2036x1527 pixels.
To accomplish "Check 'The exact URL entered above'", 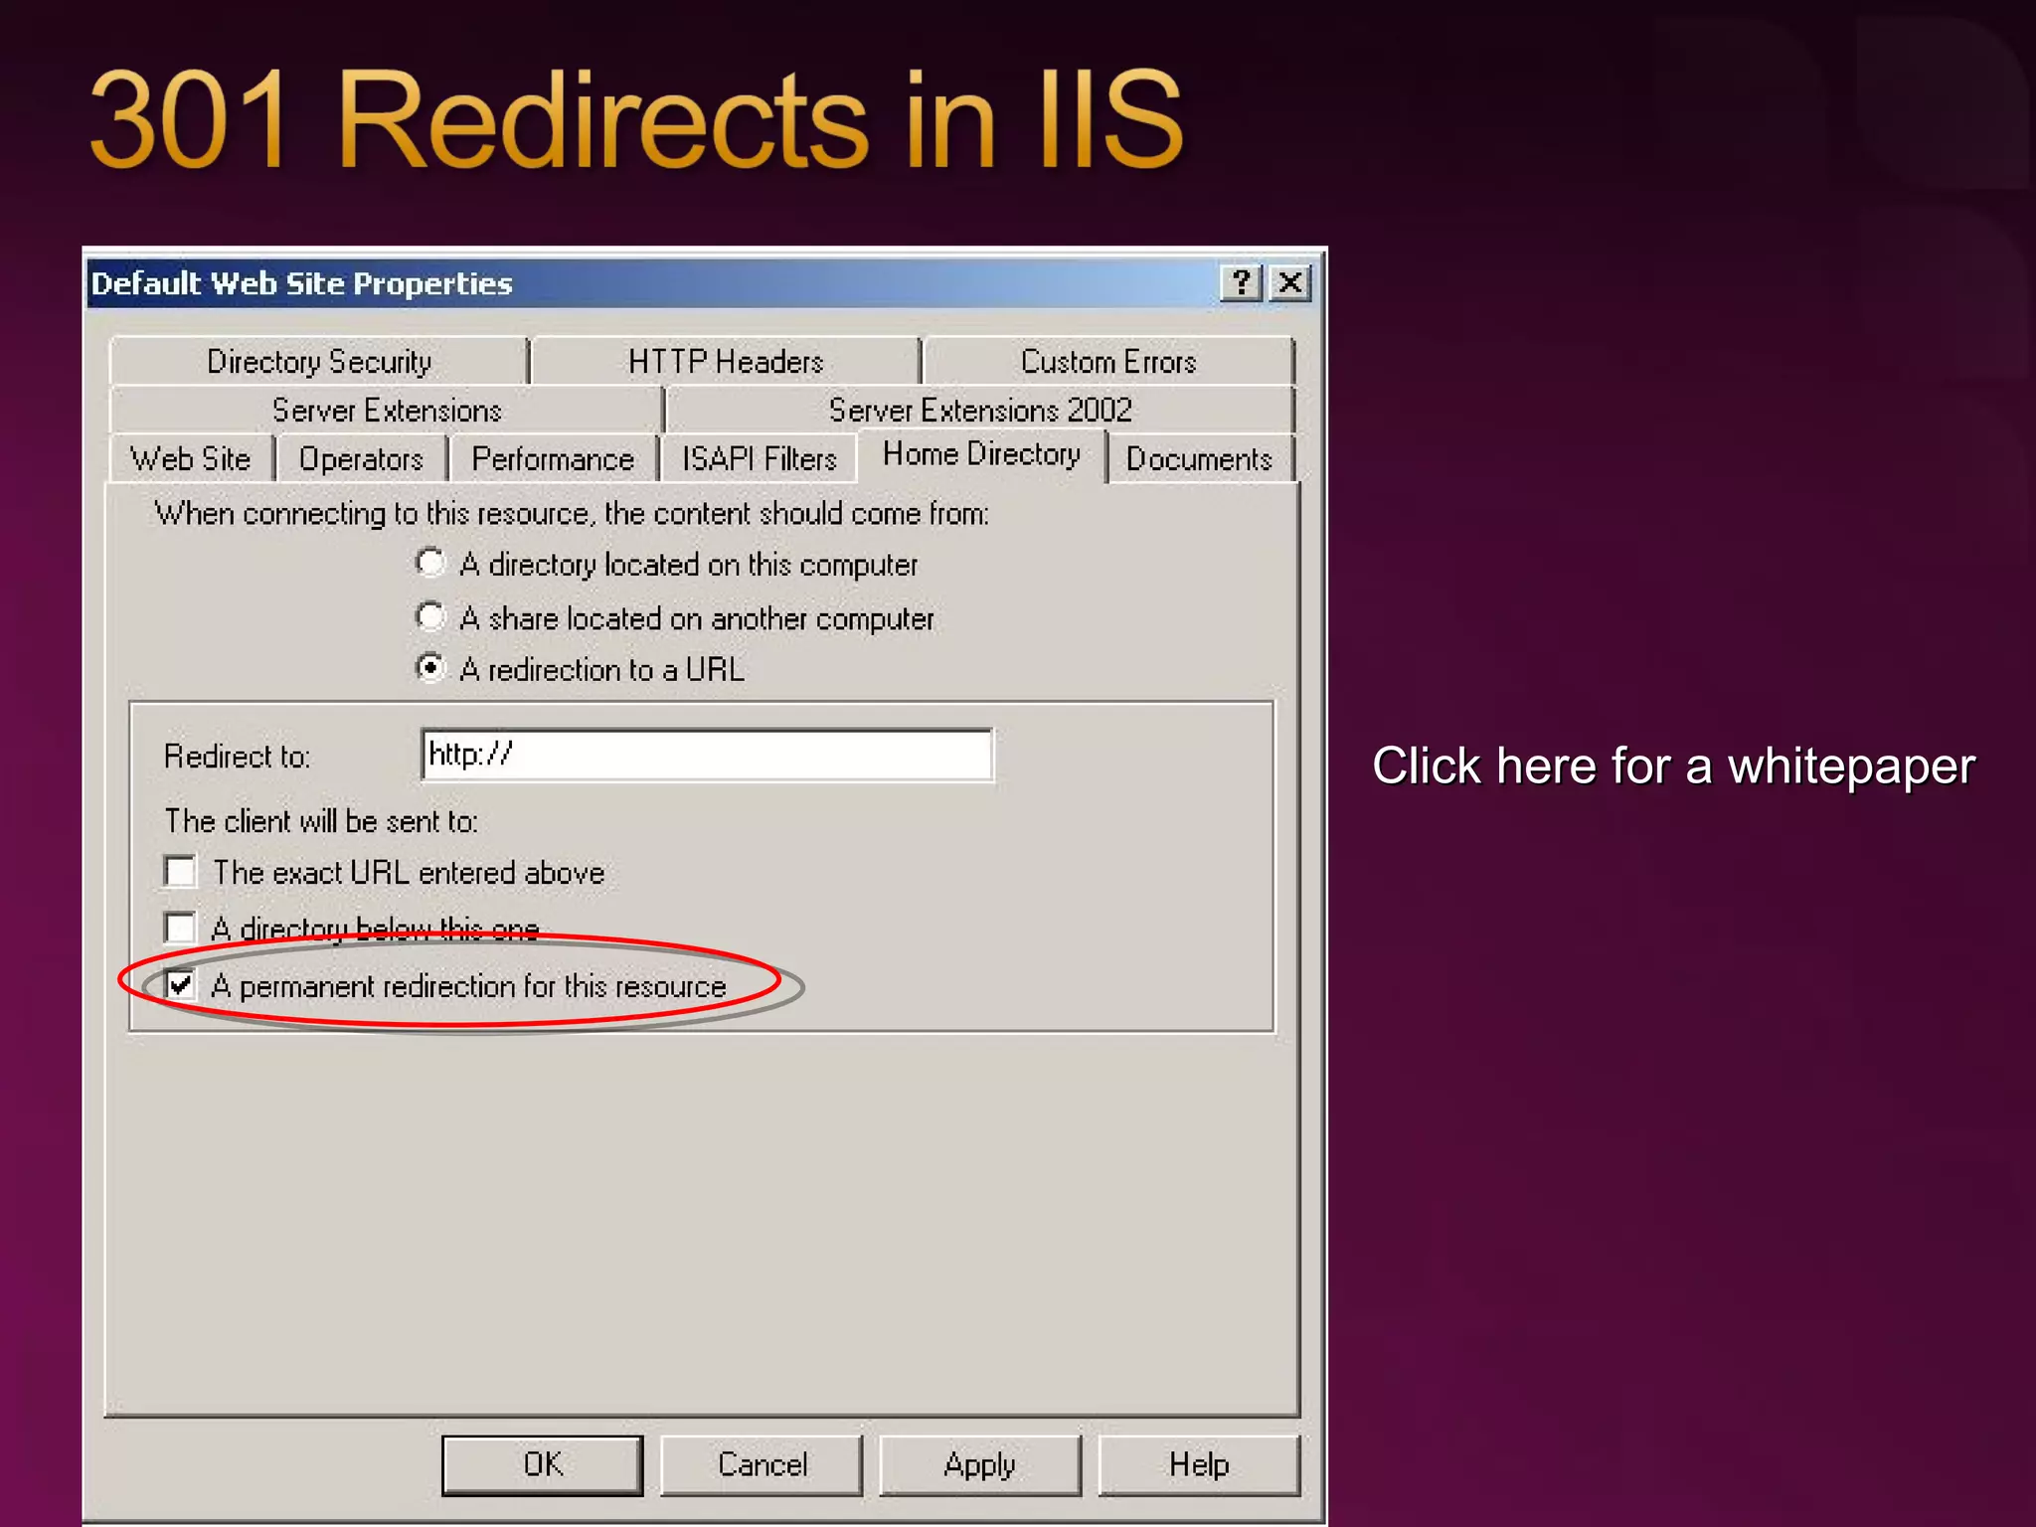I will pyautogui.click(x=181, y=872).
